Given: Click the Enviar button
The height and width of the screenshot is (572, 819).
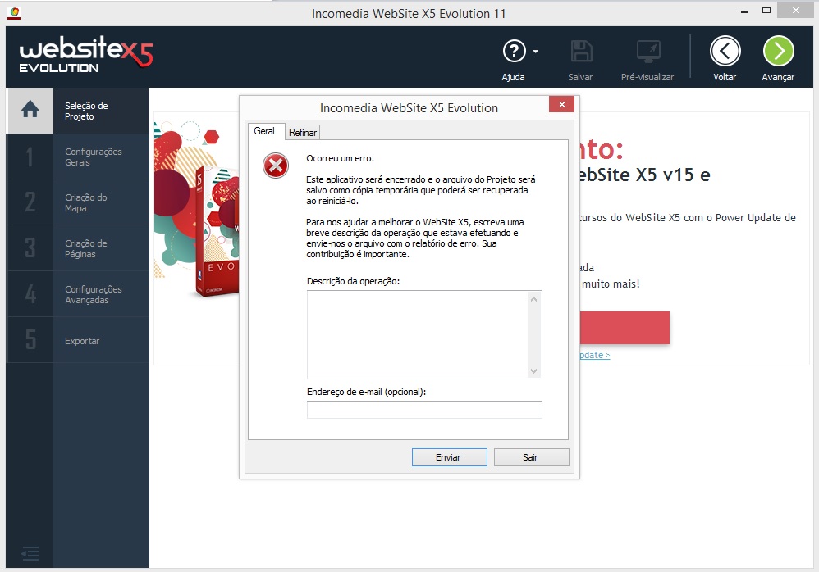Looking at the screenshot, I should coord(449,457).
